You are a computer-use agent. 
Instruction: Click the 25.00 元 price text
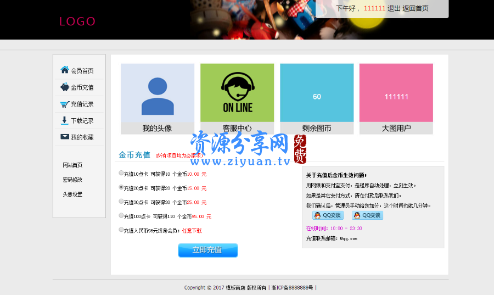coord(197,202)
